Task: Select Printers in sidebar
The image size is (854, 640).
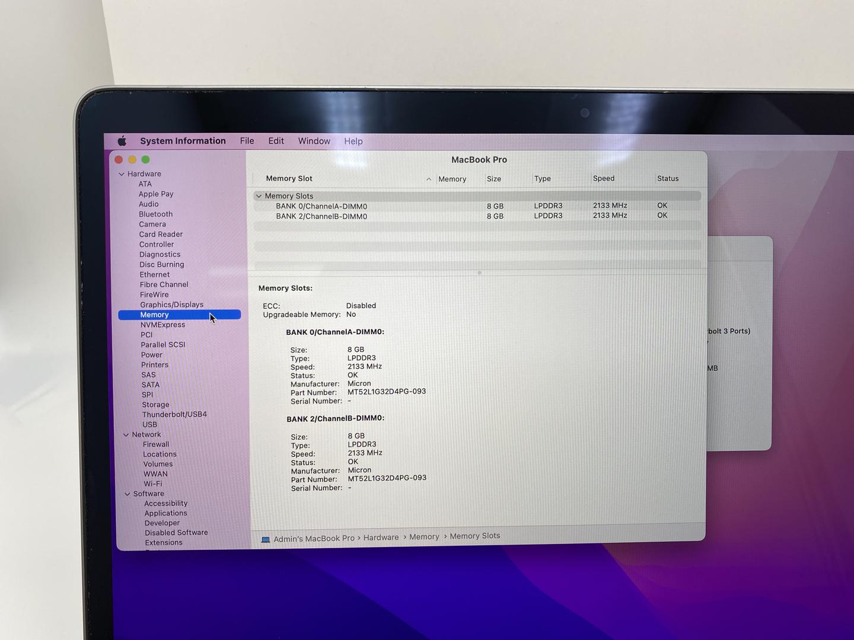Action: coord(155,366)
